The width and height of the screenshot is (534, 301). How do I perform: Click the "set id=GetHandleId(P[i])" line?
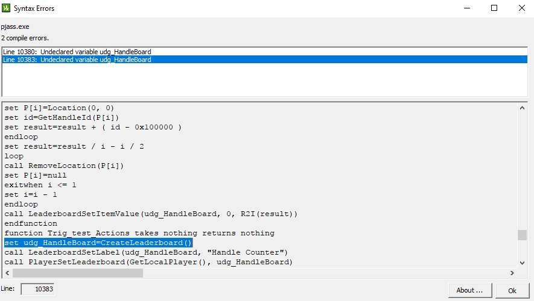pos(62,117)
